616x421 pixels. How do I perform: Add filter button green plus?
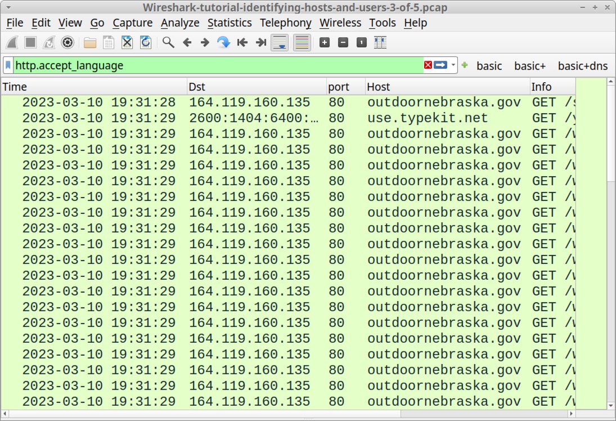point(465,65)
